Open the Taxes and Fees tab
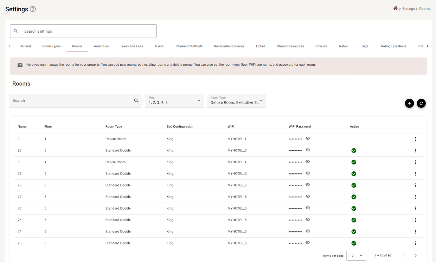Viewport: 436px width, 263px height. [x=132, y=46]
